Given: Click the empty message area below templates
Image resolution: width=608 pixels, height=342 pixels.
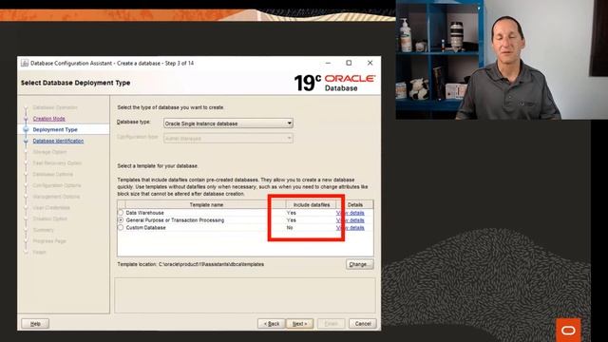Looking at the screenshot, I should click(245, 295).
